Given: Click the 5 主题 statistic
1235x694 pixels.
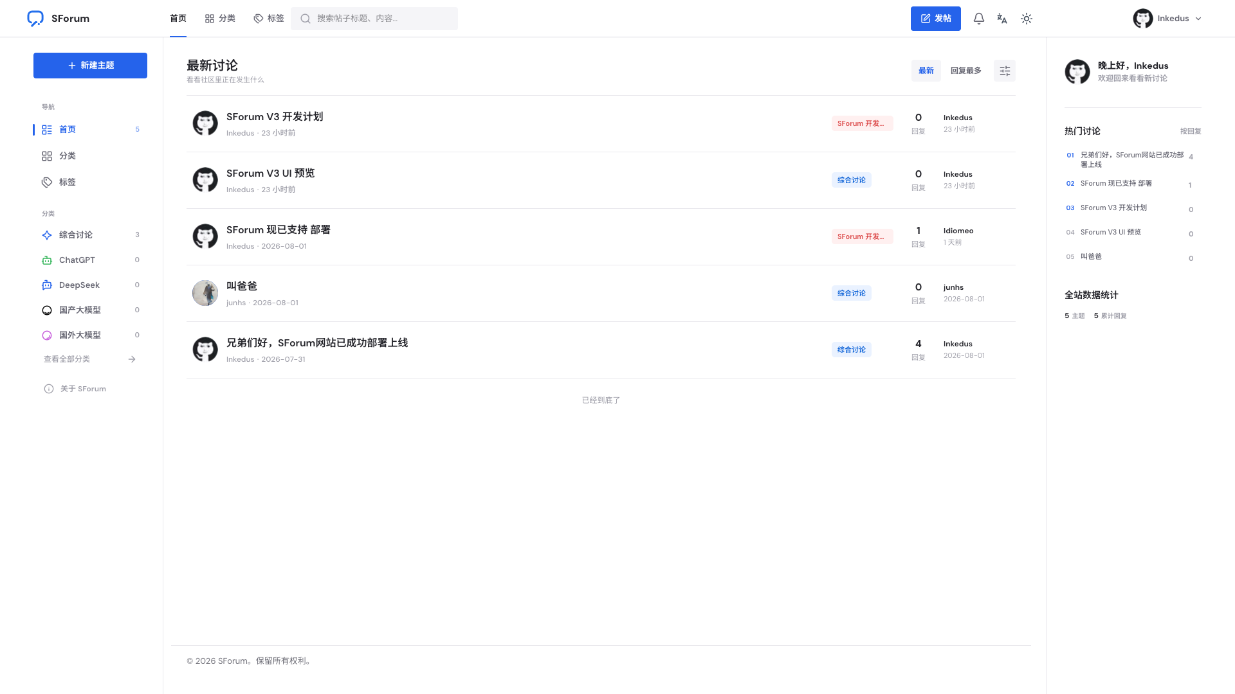Looking at the screenshot, I should (x=1075, y=316).
